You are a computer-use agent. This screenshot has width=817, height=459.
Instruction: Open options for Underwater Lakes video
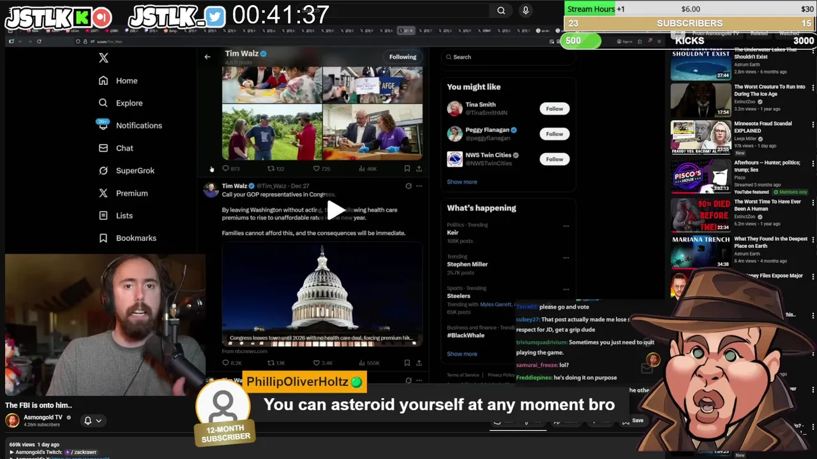813,52
